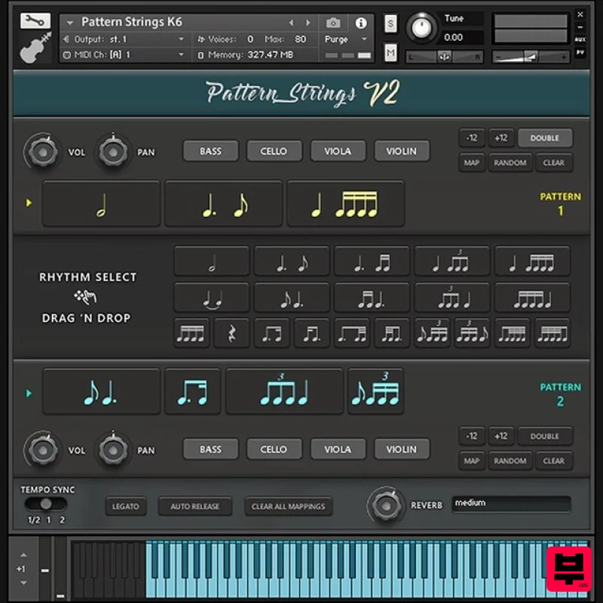This screenshot has width=603, height=603.
Task: Click the Tempo Sync slider
Action: (x=46, y=504)
